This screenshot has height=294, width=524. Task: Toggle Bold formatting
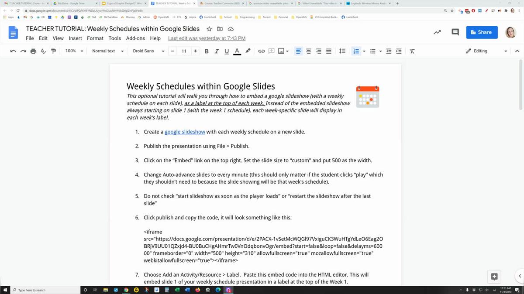[x=206, y=51]
